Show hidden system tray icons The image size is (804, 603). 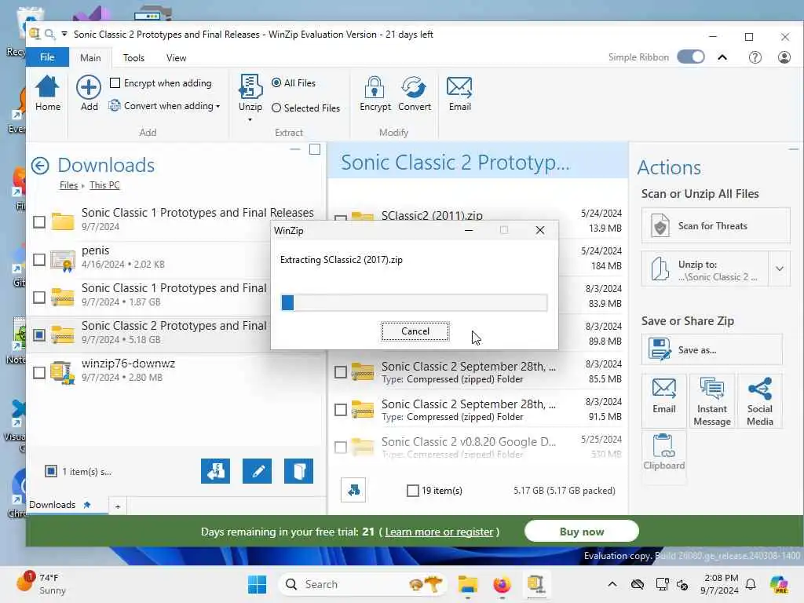tap(612, 584)
